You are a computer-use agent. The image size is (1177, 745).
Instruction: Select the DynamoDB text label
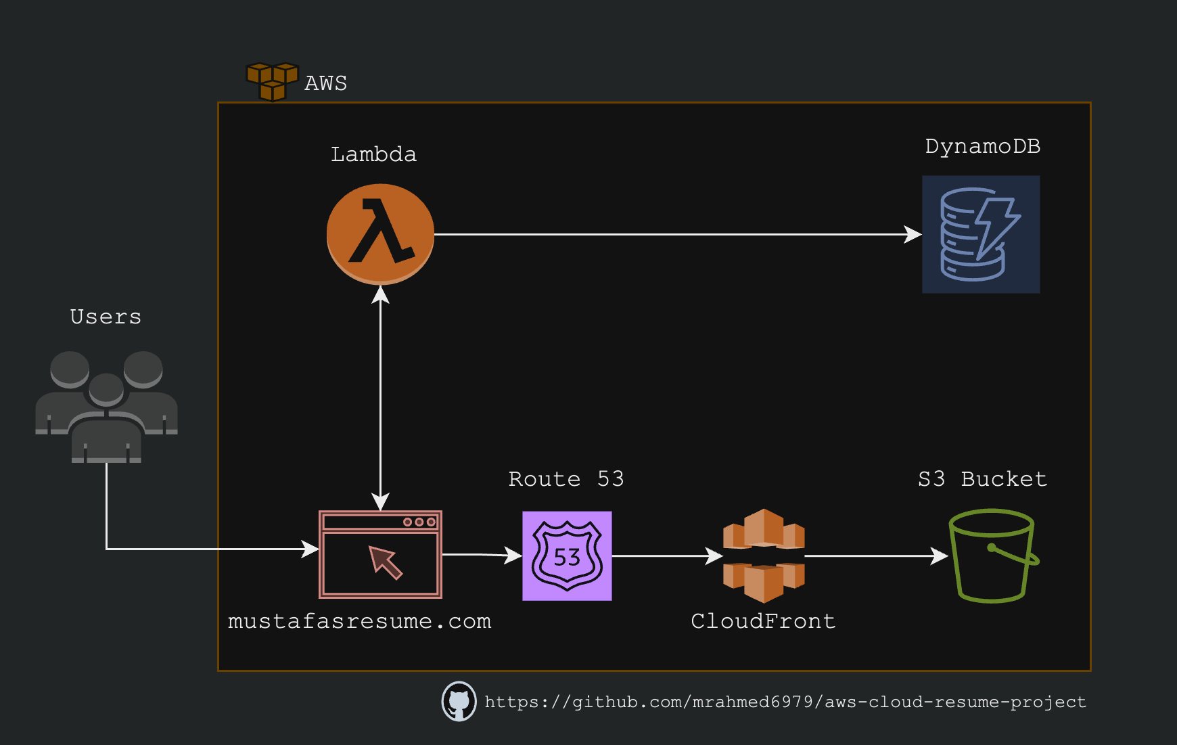[983, 146]
